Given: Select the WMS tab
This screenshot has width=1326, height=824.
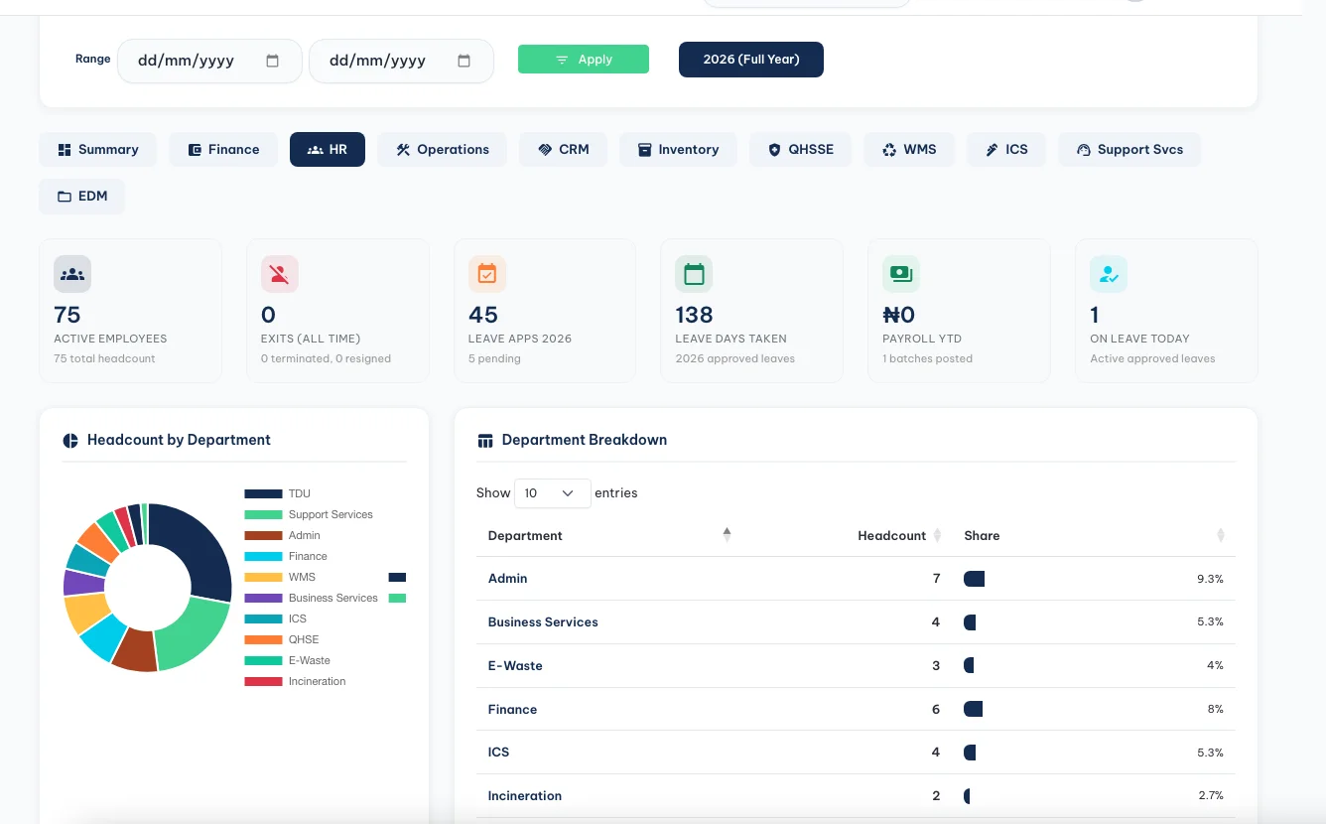Looking at the screenshot, I should pyautogui.click(x=909, y=150).
